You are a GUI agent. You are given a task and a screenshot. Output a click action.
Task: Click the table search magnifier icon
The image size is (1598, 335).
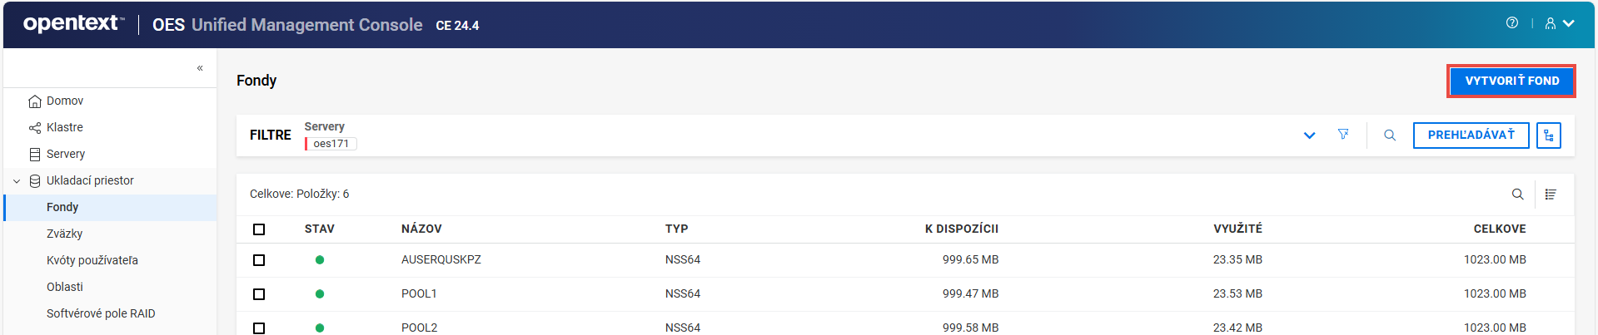click(x=1517, y=195)
